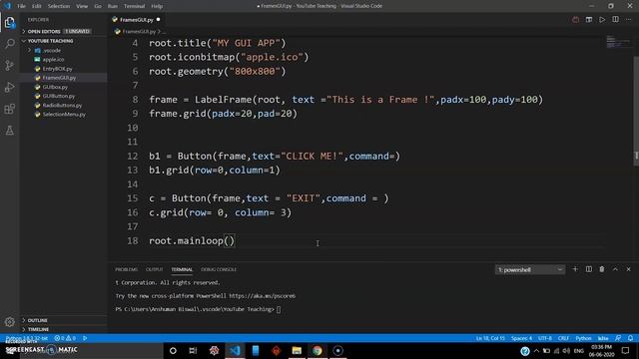This screenshot has width=639, height=359.
Task: Click Spaces: 4 indentation in status bar
Action: coord(521,338)
